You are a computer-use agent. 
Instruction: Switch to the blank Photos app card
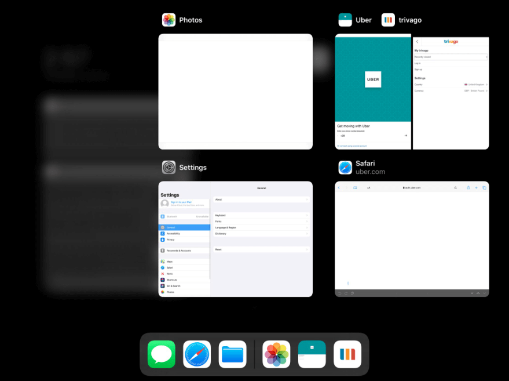pyautogui.click(x=235, y=92)
